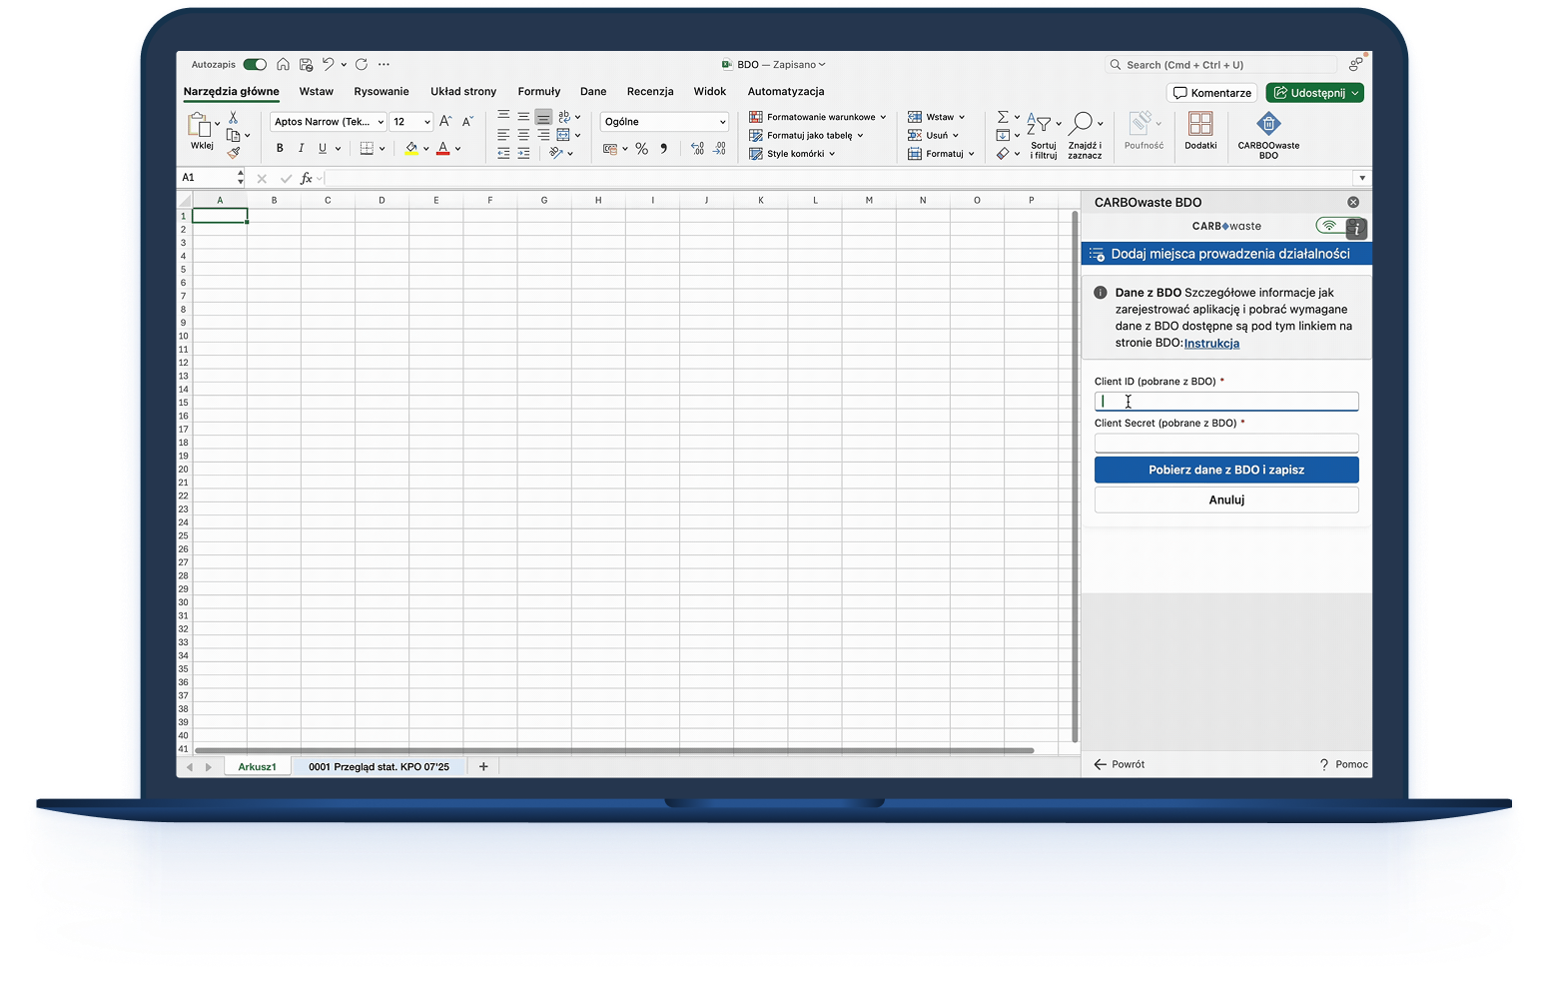Apply the yellow fill color
The image size is (1547, 984).
[411, 148]
